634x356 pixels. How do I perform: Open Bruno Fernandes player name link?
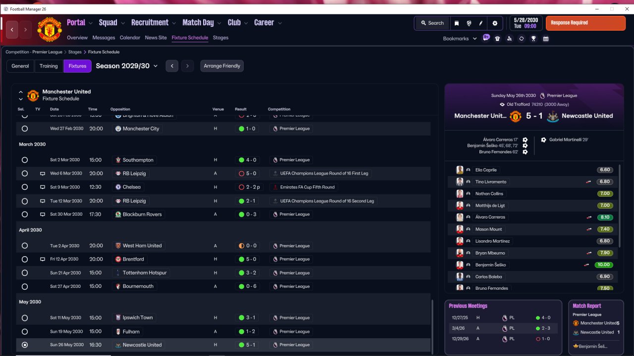[x=492, y=288]
